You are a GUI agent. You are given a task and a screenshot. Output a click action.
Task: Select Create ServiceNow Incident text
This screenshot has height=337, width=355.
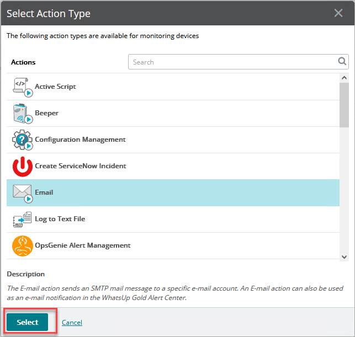[x=81, y=166]
